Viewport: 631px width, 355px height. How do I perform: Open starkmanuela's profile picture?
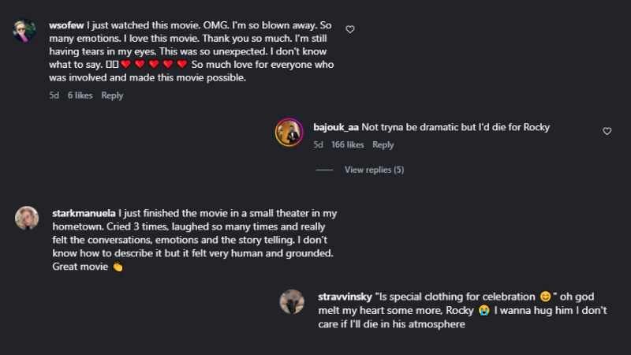(x=27, y=219)
